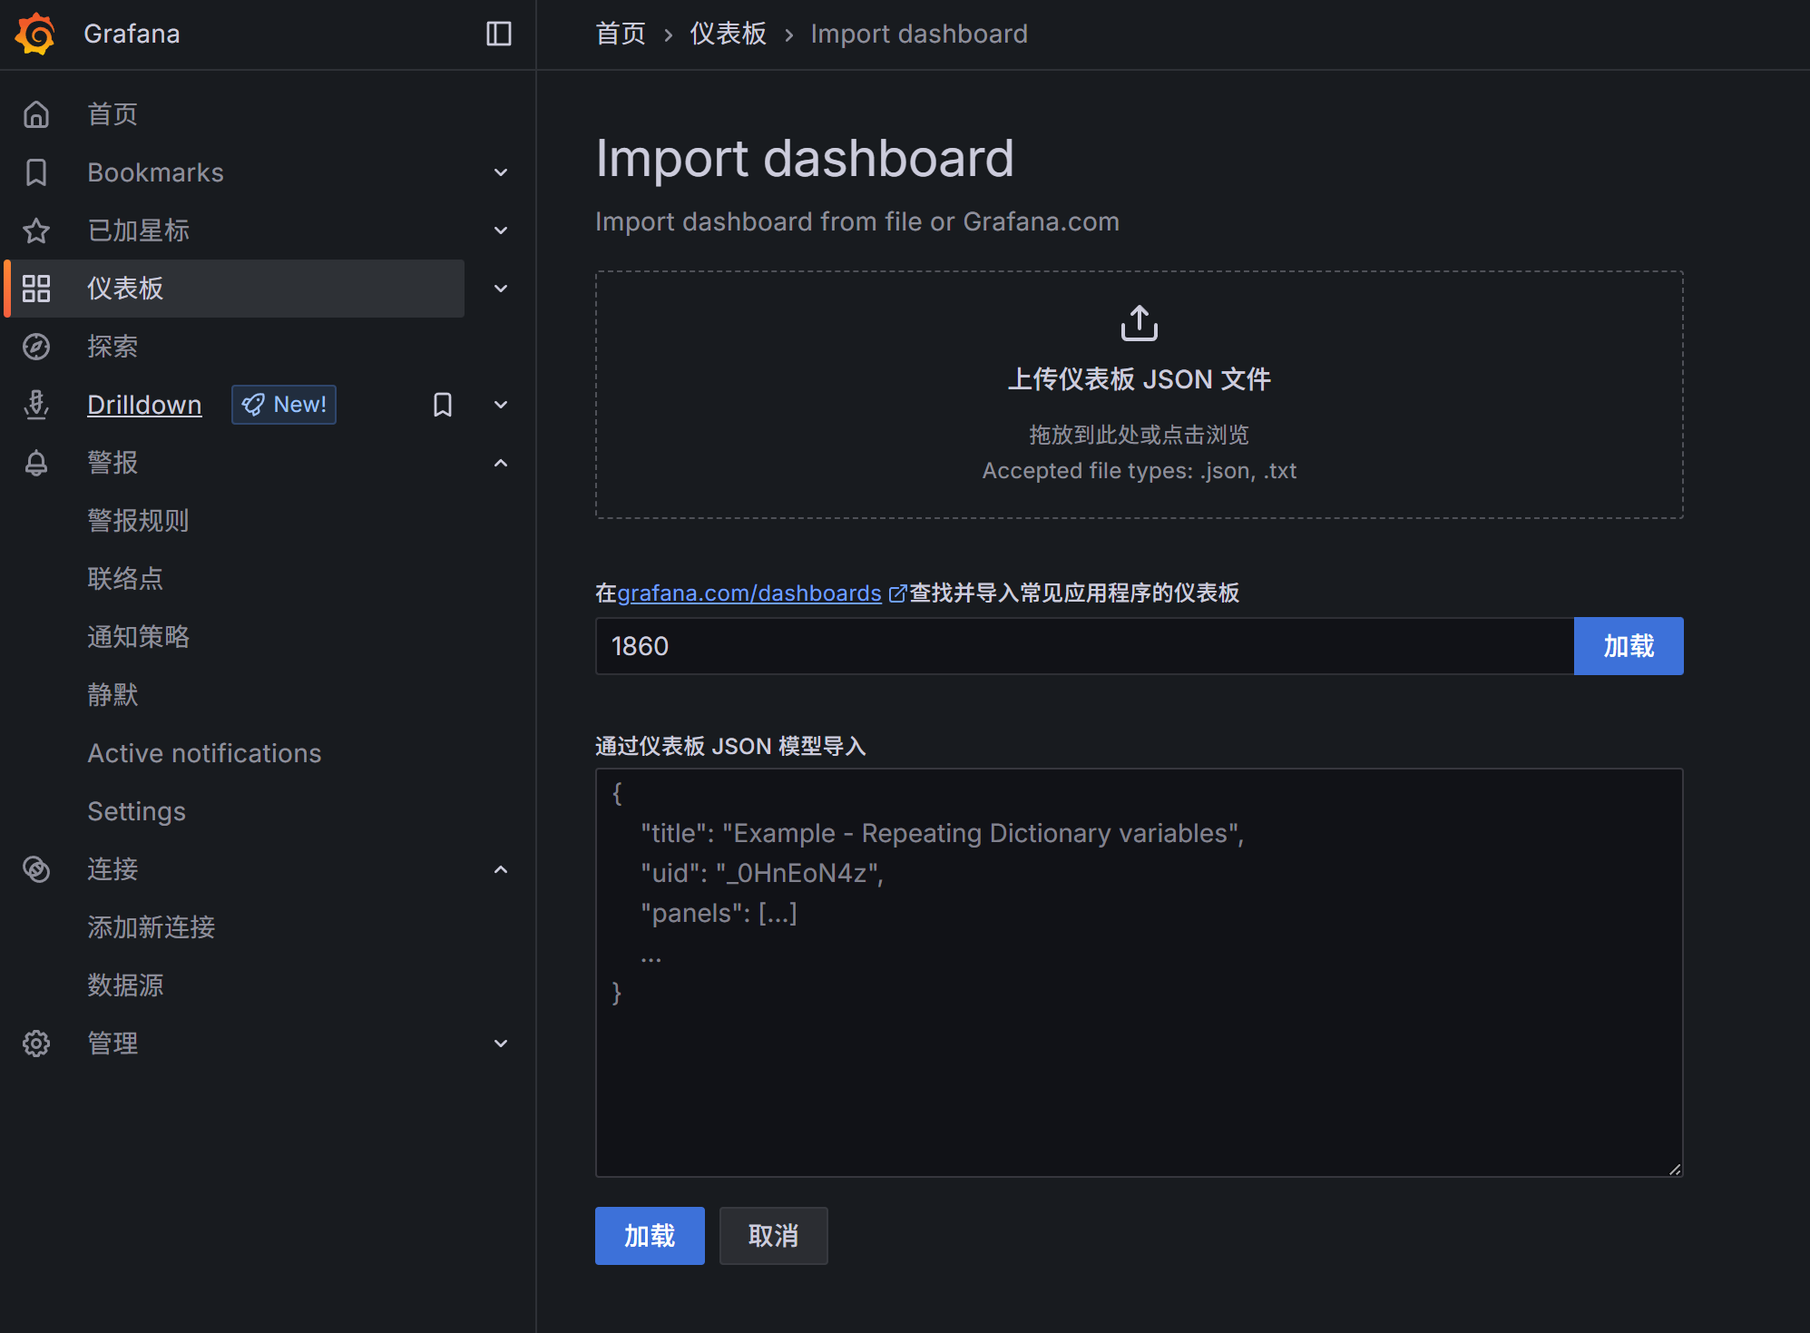The height and width of the screenshot is (1333, 1810).
Task: Click the Bookmarks ribbon icon
Action: (36, 172)
